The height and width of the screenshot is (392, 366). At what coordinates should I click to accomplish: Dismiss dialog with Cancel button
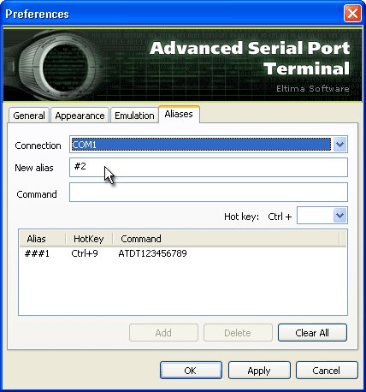coord(327,371)
